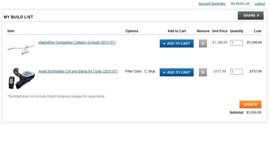
Task: Select the bold $757.99 cost value
Action: point(256,71)
